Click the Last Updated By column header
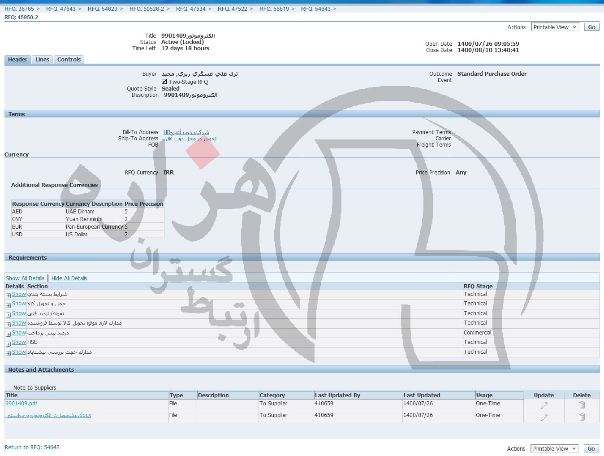 (358, 395)
